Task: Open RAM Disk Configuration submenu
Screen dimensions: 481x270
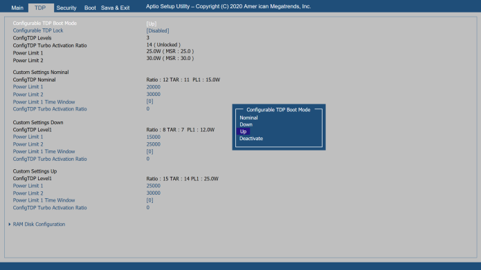Action: pyautogui.click(x=39, y=224)
